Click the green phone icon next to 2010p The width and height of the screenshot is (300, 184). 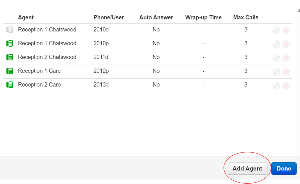coord(10,44)
